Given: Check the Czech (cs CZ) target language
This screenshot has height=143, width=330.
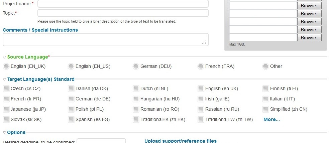Looking at the screenshot, I should [x=6, y=89].
